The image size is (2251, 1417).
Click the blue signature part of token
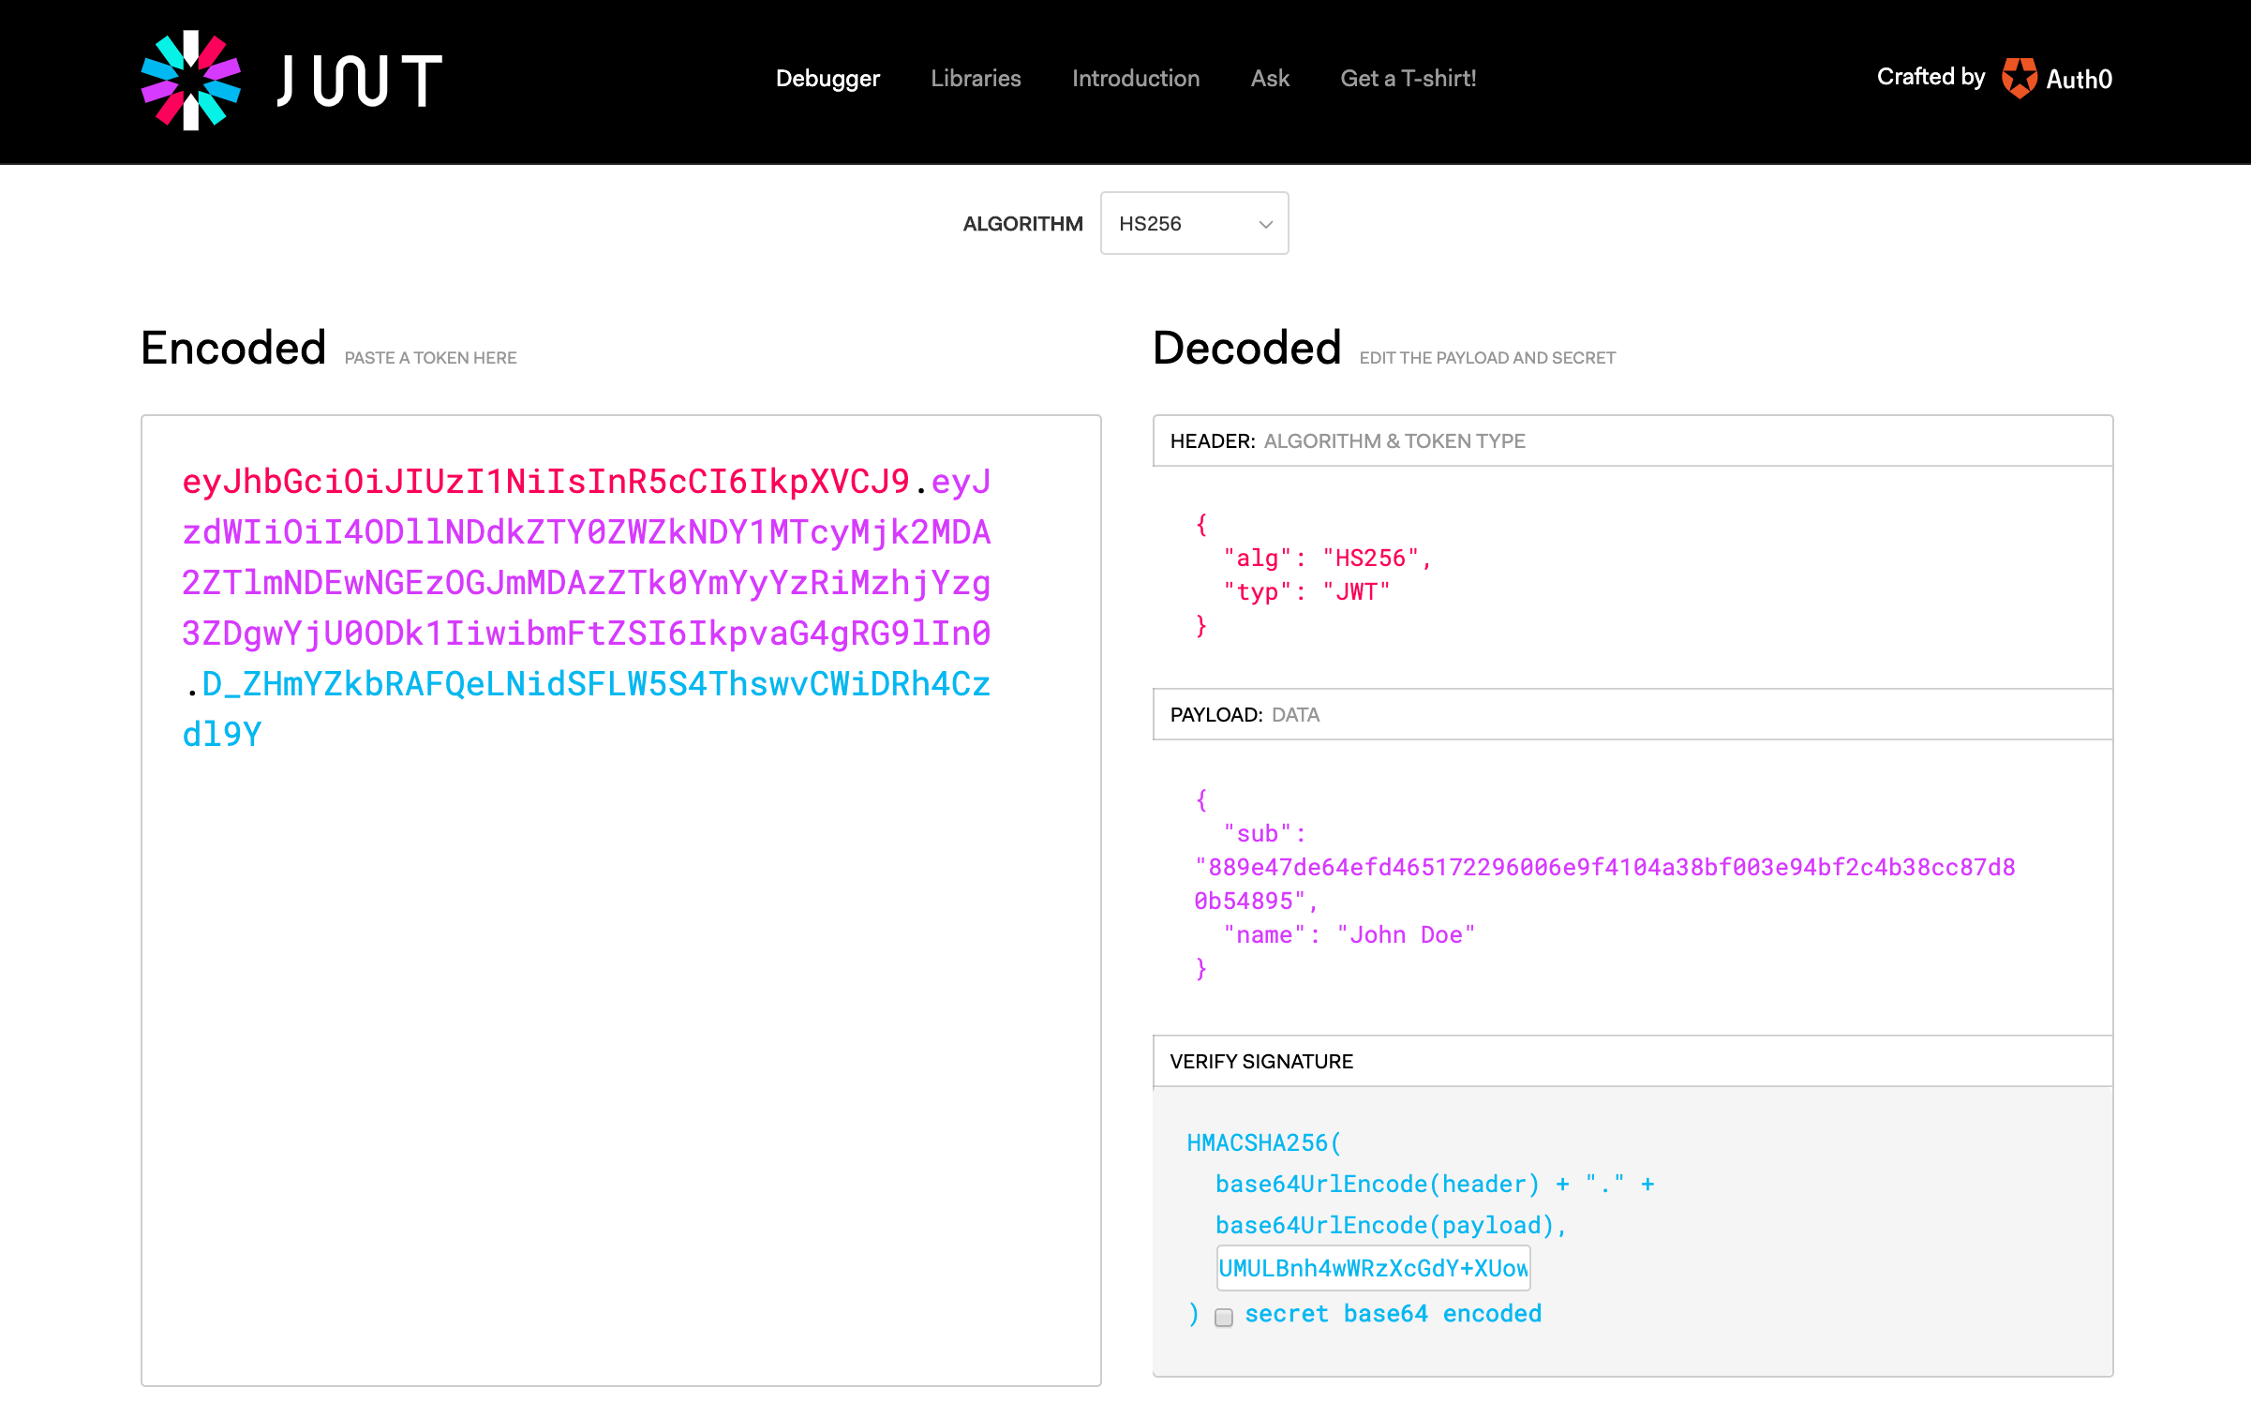pos(596,684)
